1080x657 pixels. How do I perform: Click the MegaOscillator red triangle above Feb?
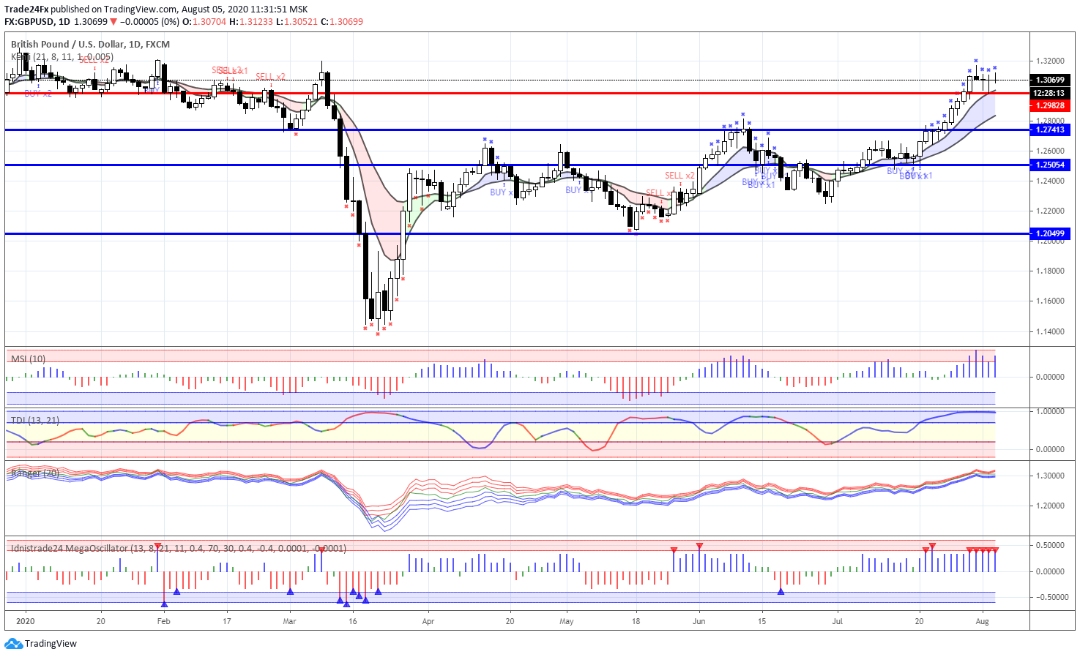pyautogui.click(x=158, y=546)
